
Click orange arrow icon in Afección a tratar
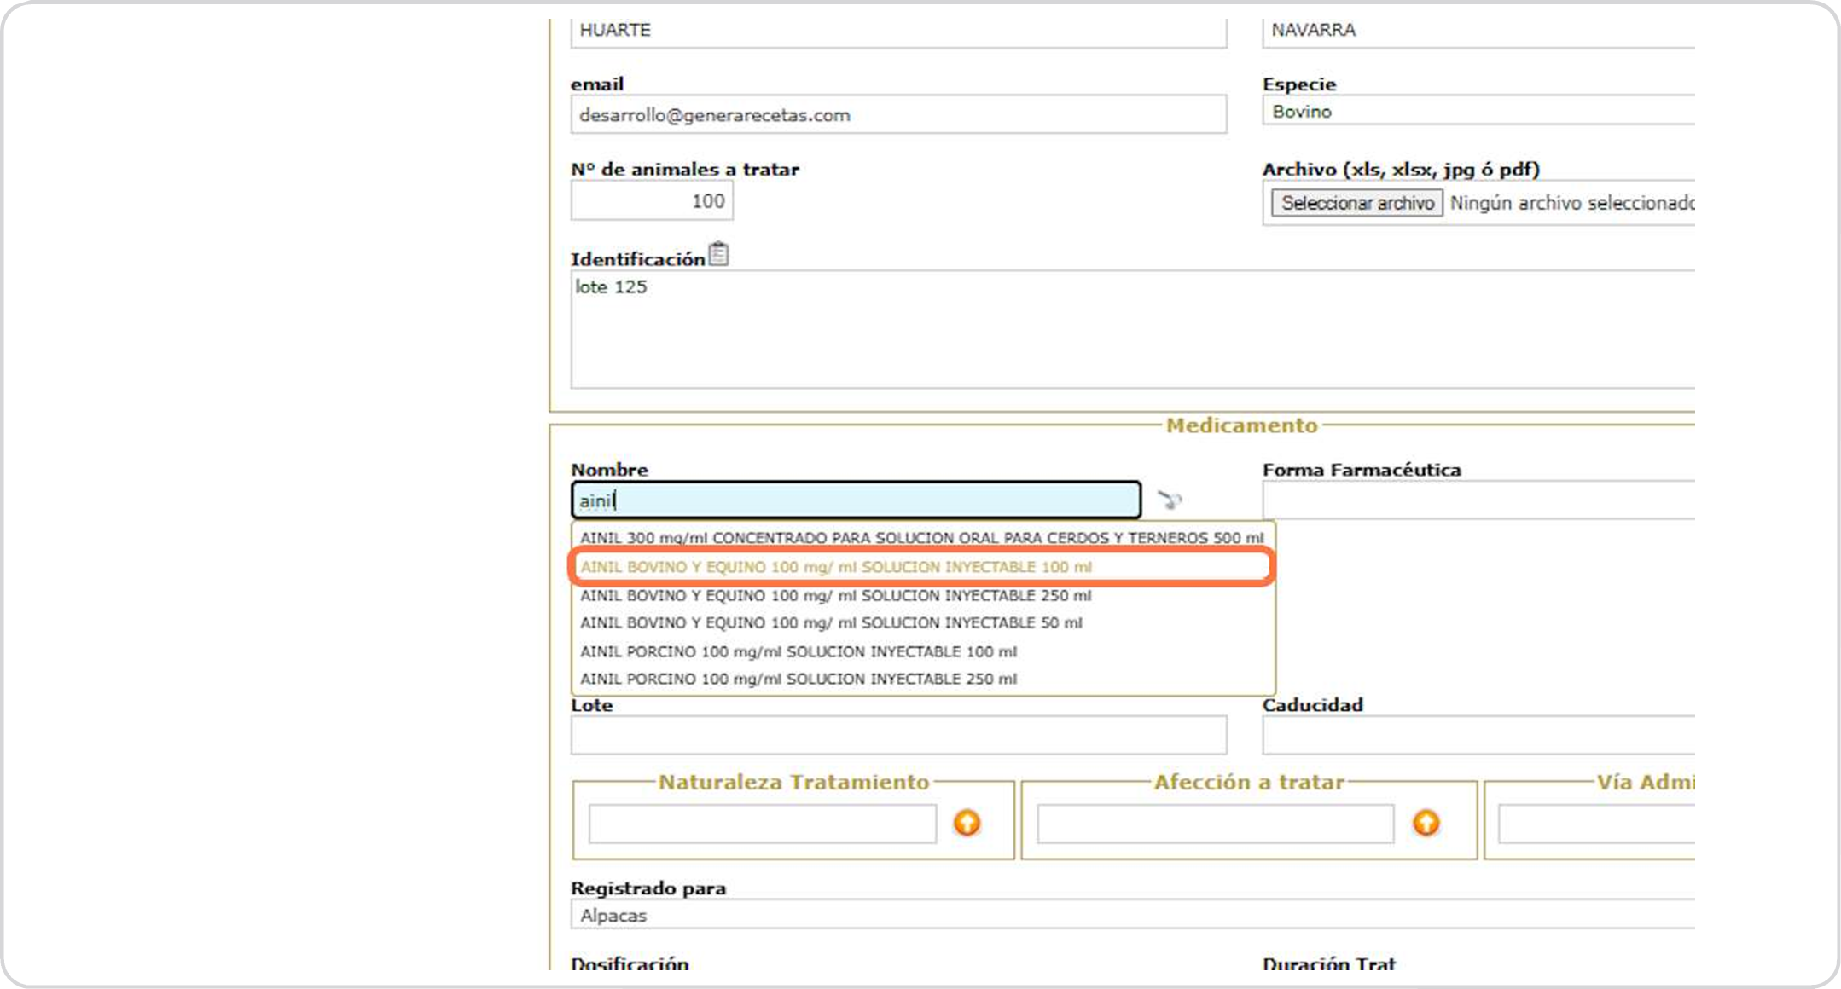(x=1426, y=823)
